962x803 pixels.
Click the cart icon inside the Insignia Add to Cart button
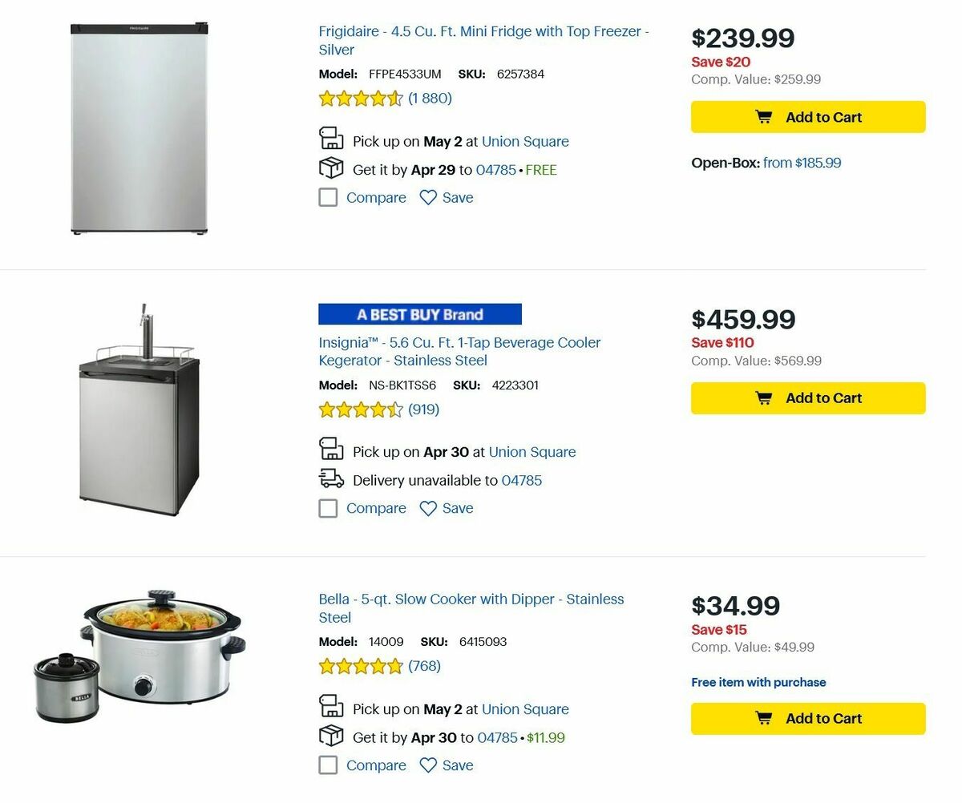766,397
